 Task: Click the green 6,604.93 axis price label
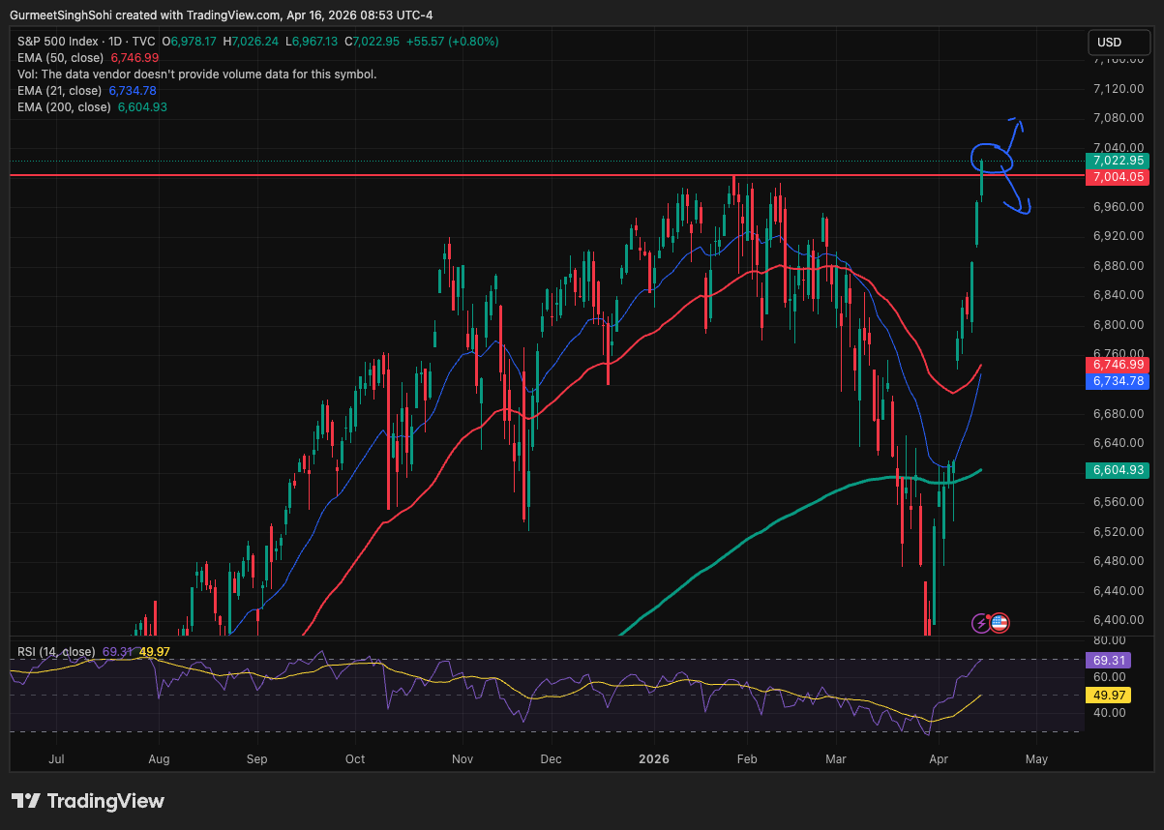[x=1118, y=469]
